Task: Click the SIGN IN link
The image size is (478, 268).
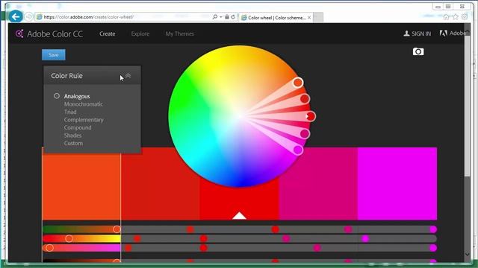Action: (x=421, y=33)
